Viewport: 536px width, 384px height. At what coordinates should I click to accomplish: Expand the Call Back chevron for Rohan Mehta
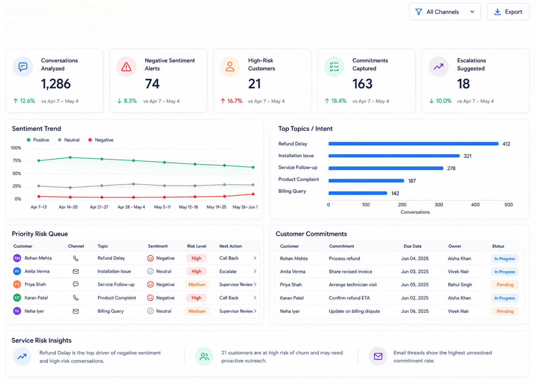tap(255, 258)
